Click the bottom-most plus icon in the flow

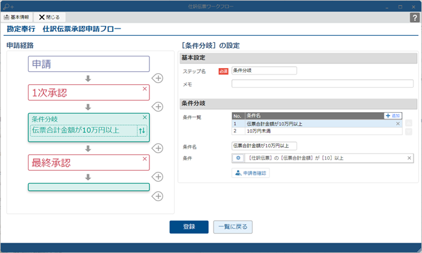(158, 197)
